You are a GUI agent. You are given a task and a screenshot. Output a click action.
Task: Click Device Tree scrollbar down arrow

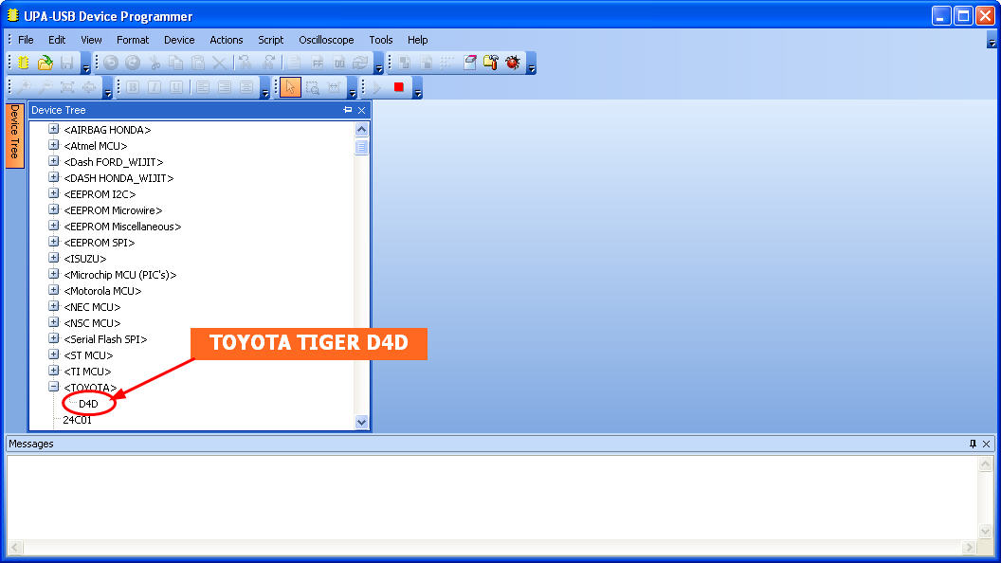[361, 422]
